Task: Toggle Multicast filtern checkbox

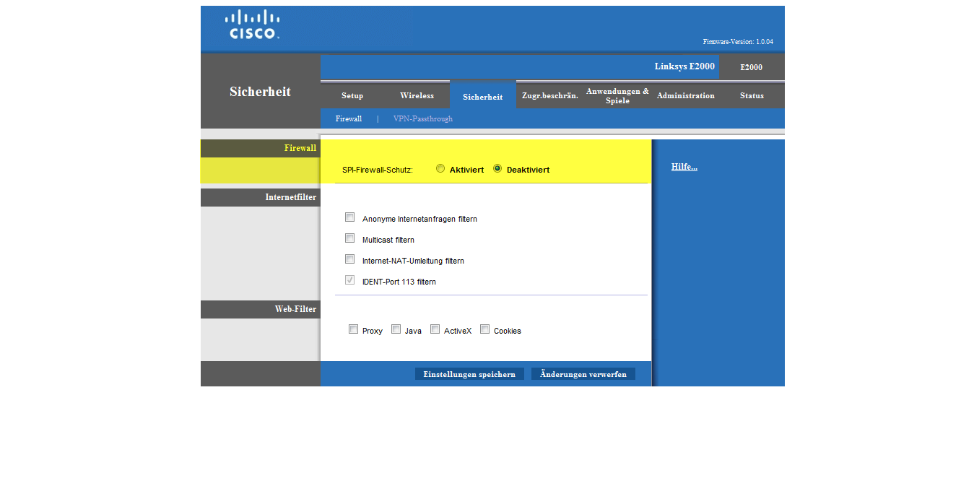Action: point(350,238)
